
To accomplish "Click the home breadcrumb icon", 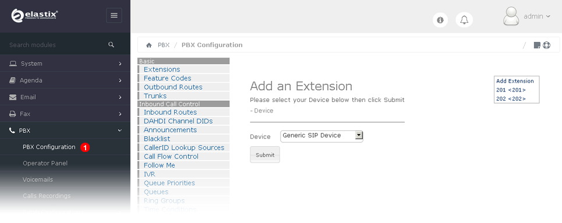I will [149, 45].
